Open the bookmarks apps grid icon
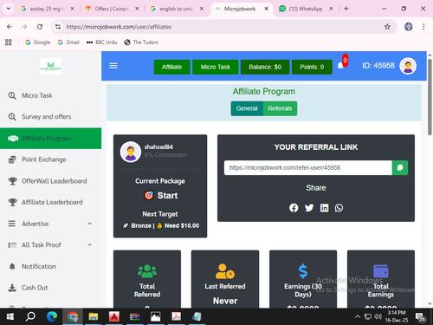Viewport: 433px width, 325px height. (9, 42)
